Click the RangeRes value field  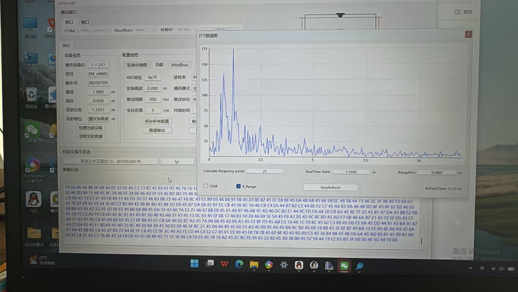436,173
